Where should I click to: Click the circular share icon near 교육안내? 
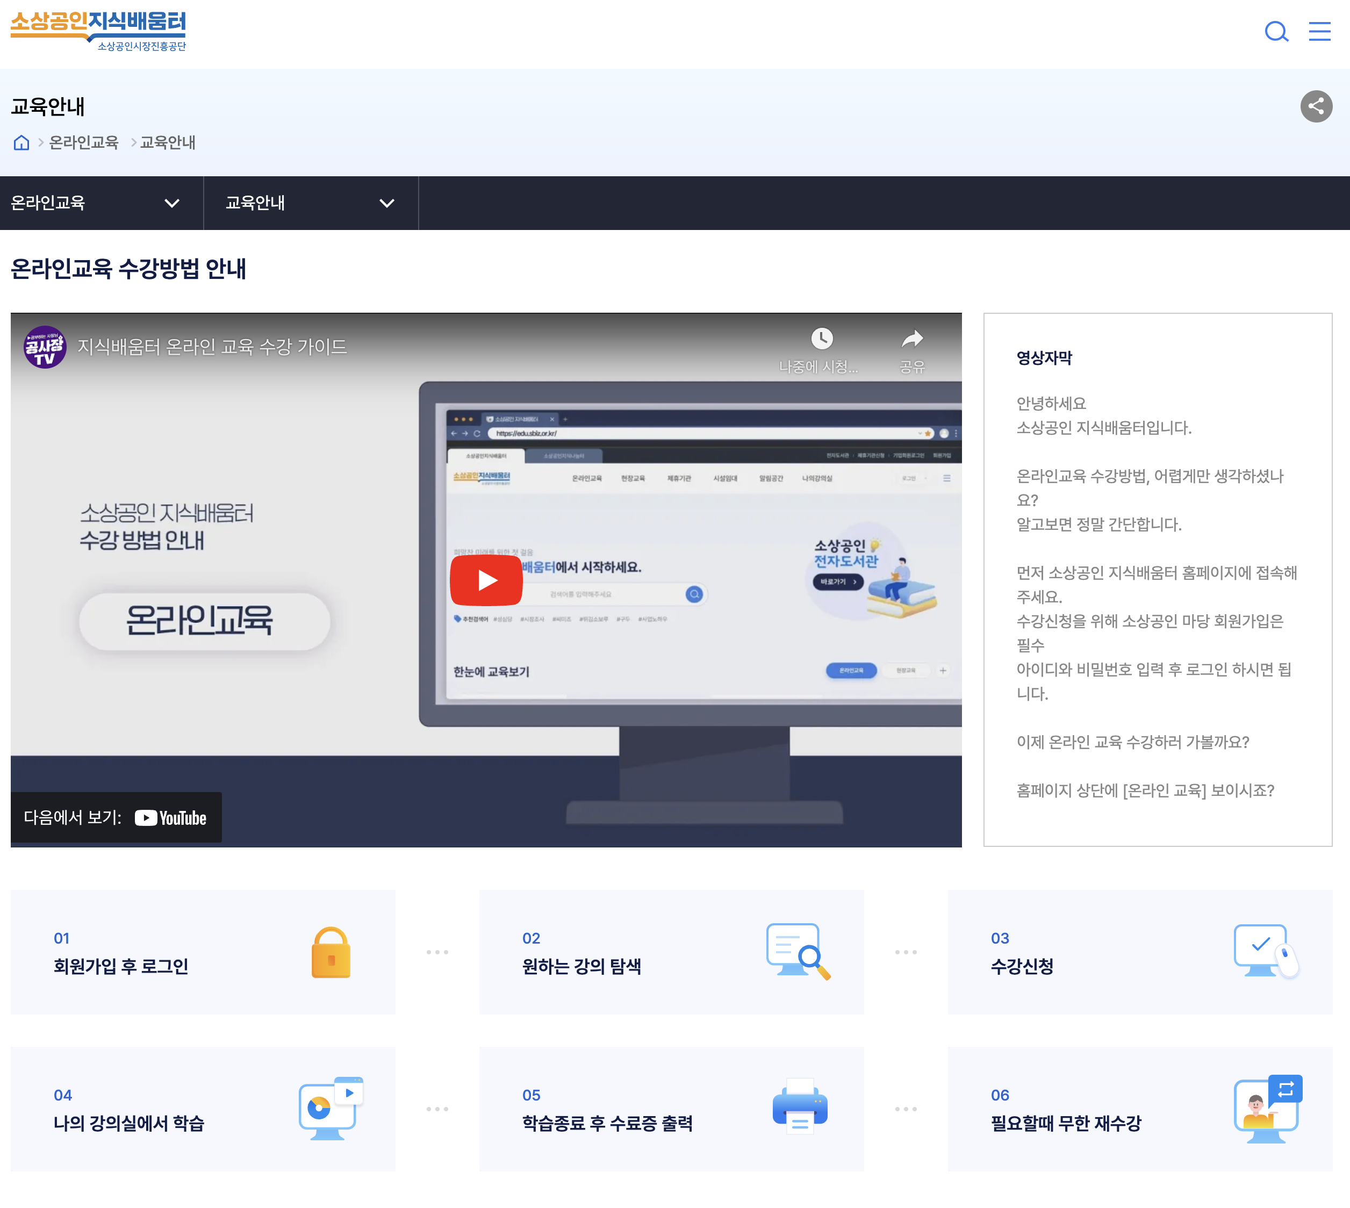(1316, 106)
